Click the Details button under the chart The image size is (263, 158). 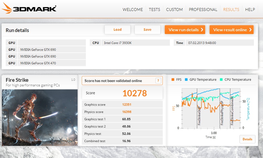[247, 139]
